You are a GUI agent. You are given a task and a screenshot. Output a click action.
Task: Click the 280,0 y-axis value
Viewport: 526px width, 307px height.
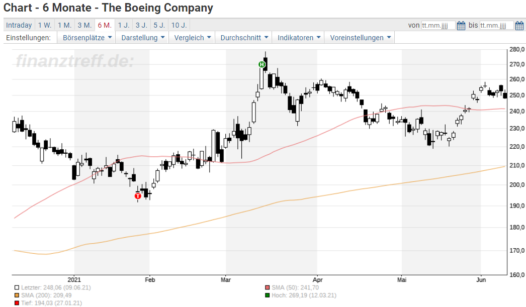coord(517,50)
